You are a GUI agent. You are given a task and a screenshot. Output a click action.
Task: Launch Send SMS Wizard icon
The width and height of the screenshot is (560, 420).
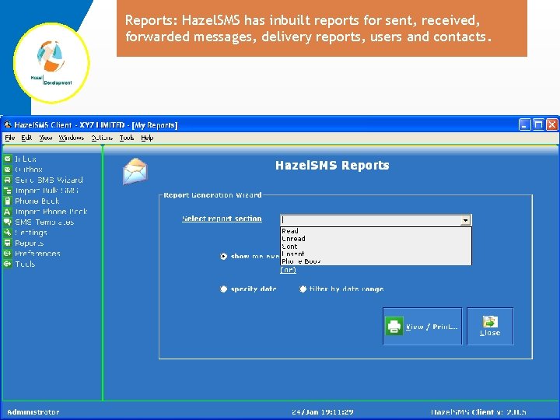pyautogui.click(x=8, y=180)
